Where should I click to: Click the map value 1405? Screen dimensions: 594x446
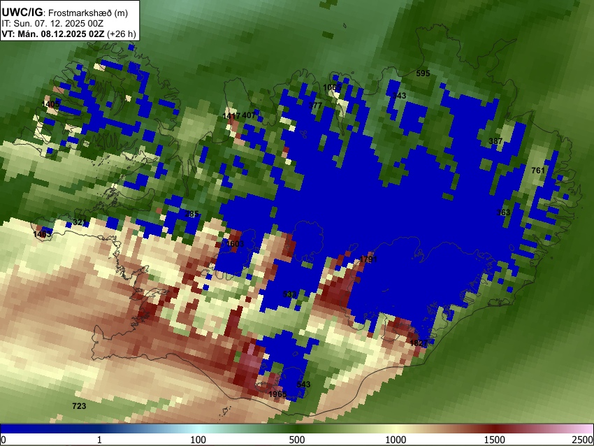[50, 104]
